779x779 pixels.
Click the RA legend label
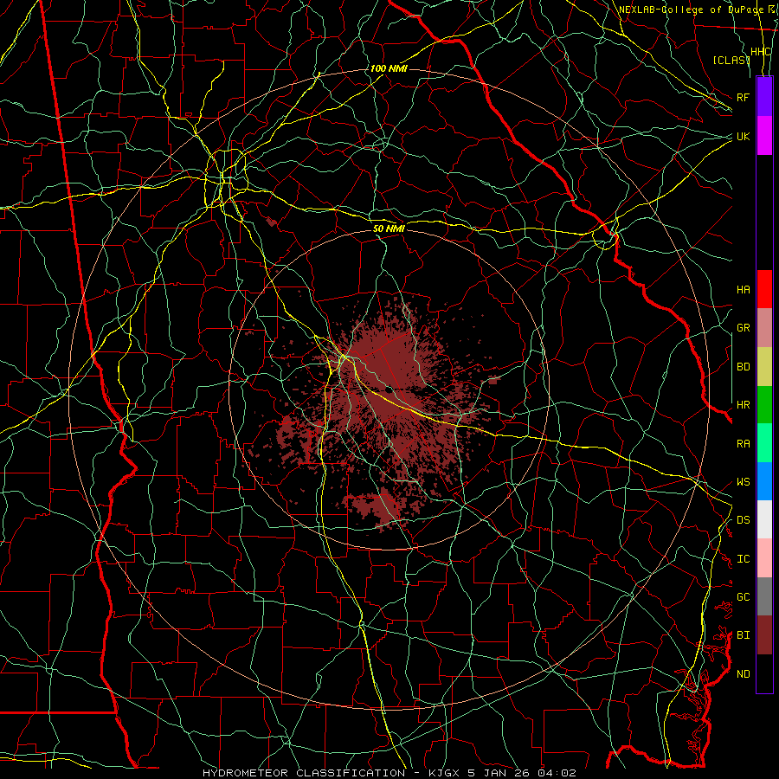pyautogui.click(x=743, y=444)
